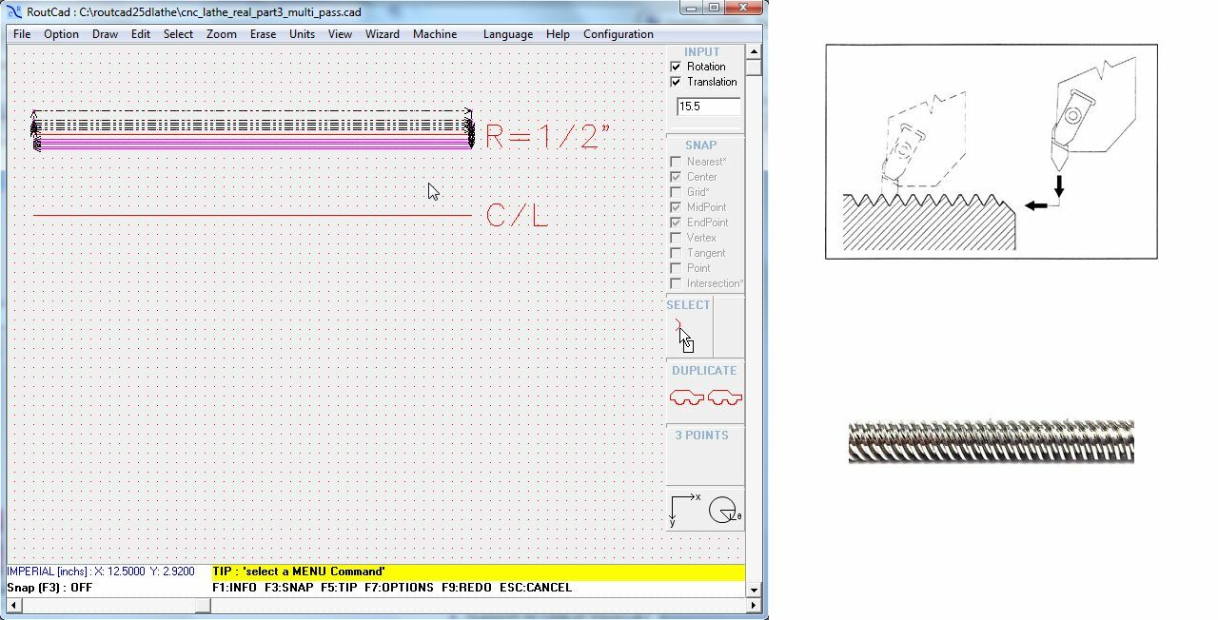Click the XY axis coordinate icon
Viewport: 1218px width, 620px height.
pyautogui.click(x=684, y=510)
